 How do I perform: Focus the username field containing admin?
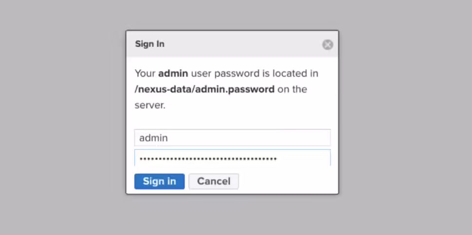(233, 138)
